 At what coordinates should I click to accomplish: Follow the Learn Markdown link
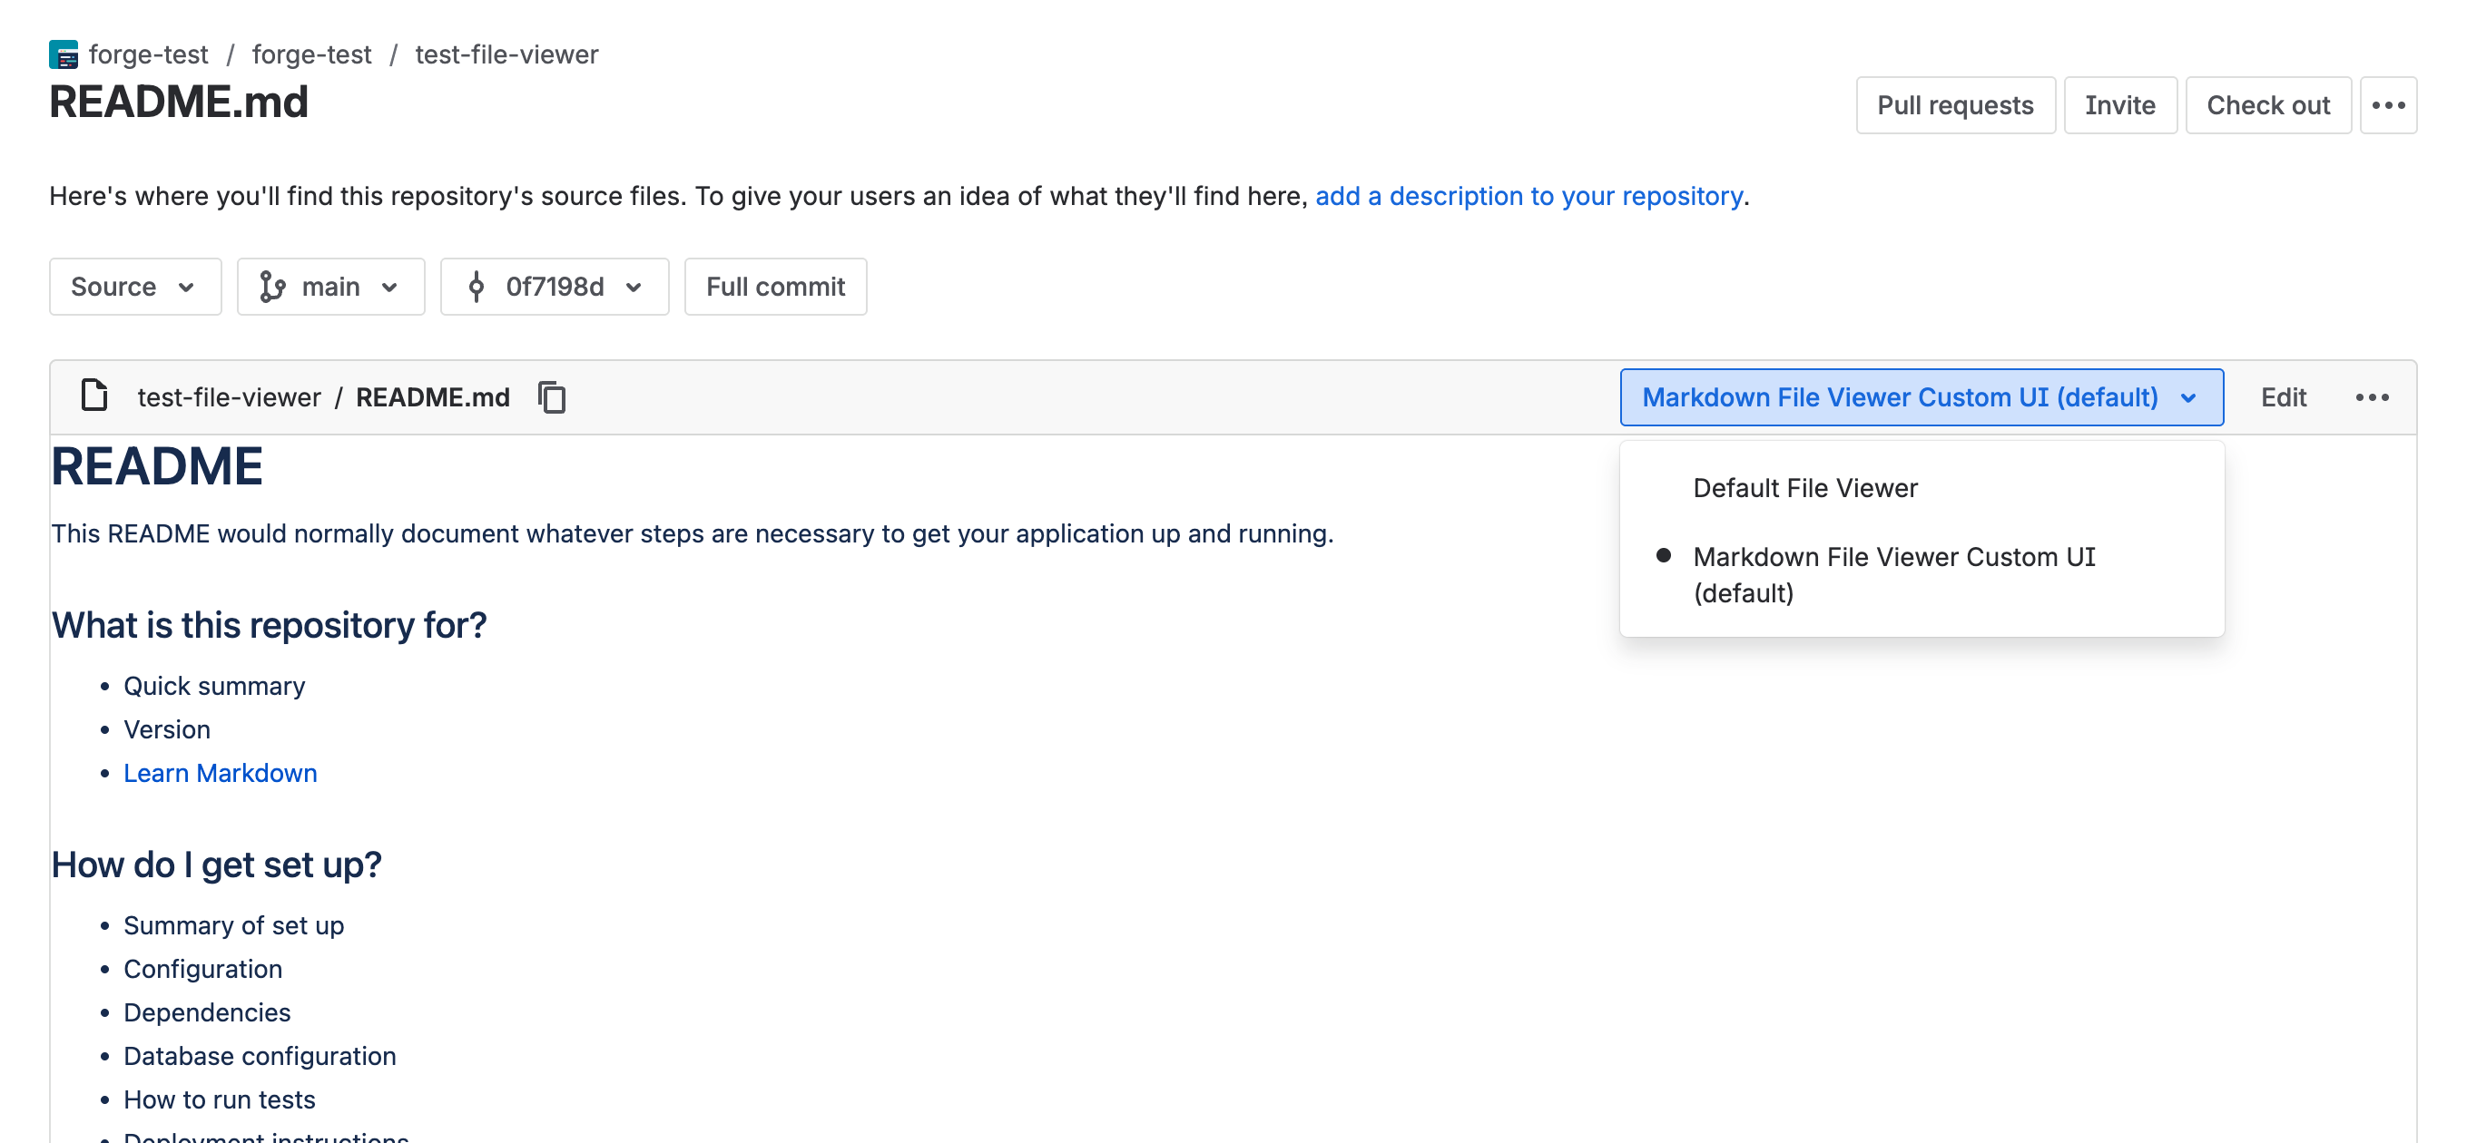point(221,773)
